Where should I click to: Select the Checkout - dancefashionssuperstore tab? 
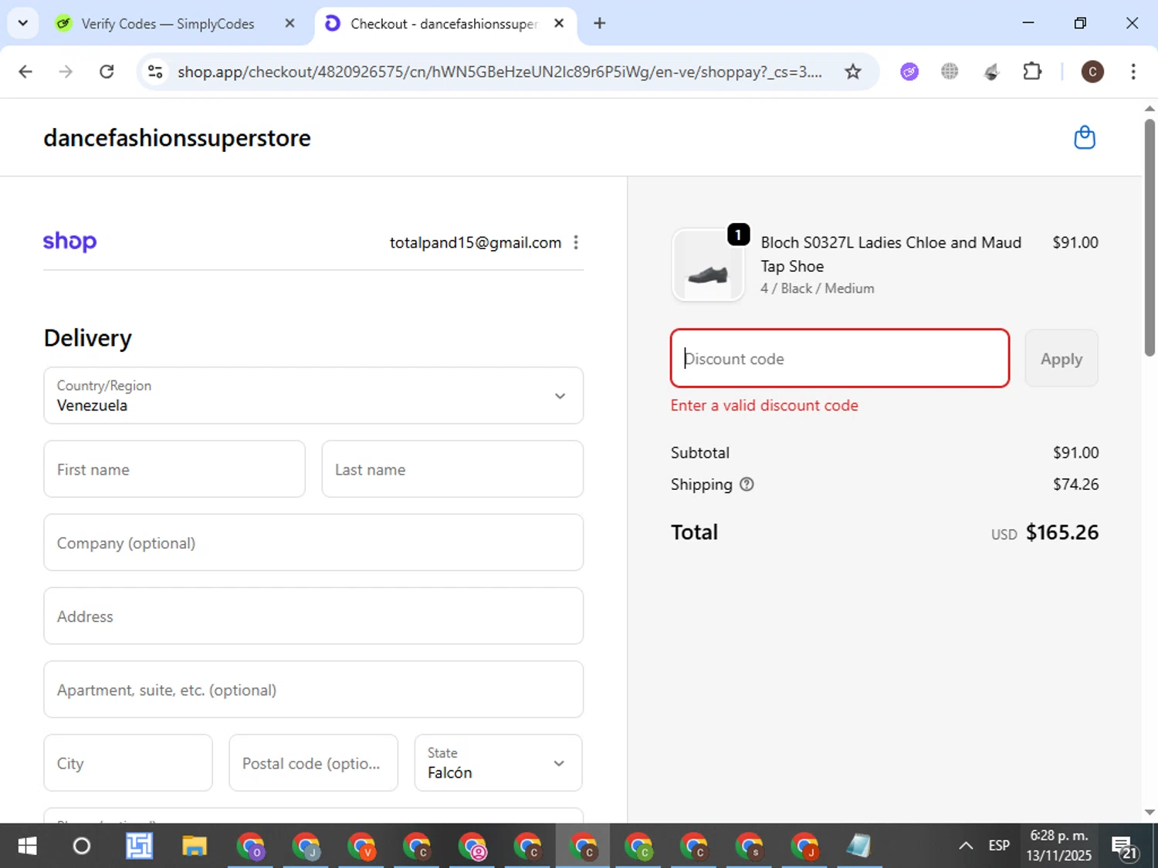coord(443,24)
